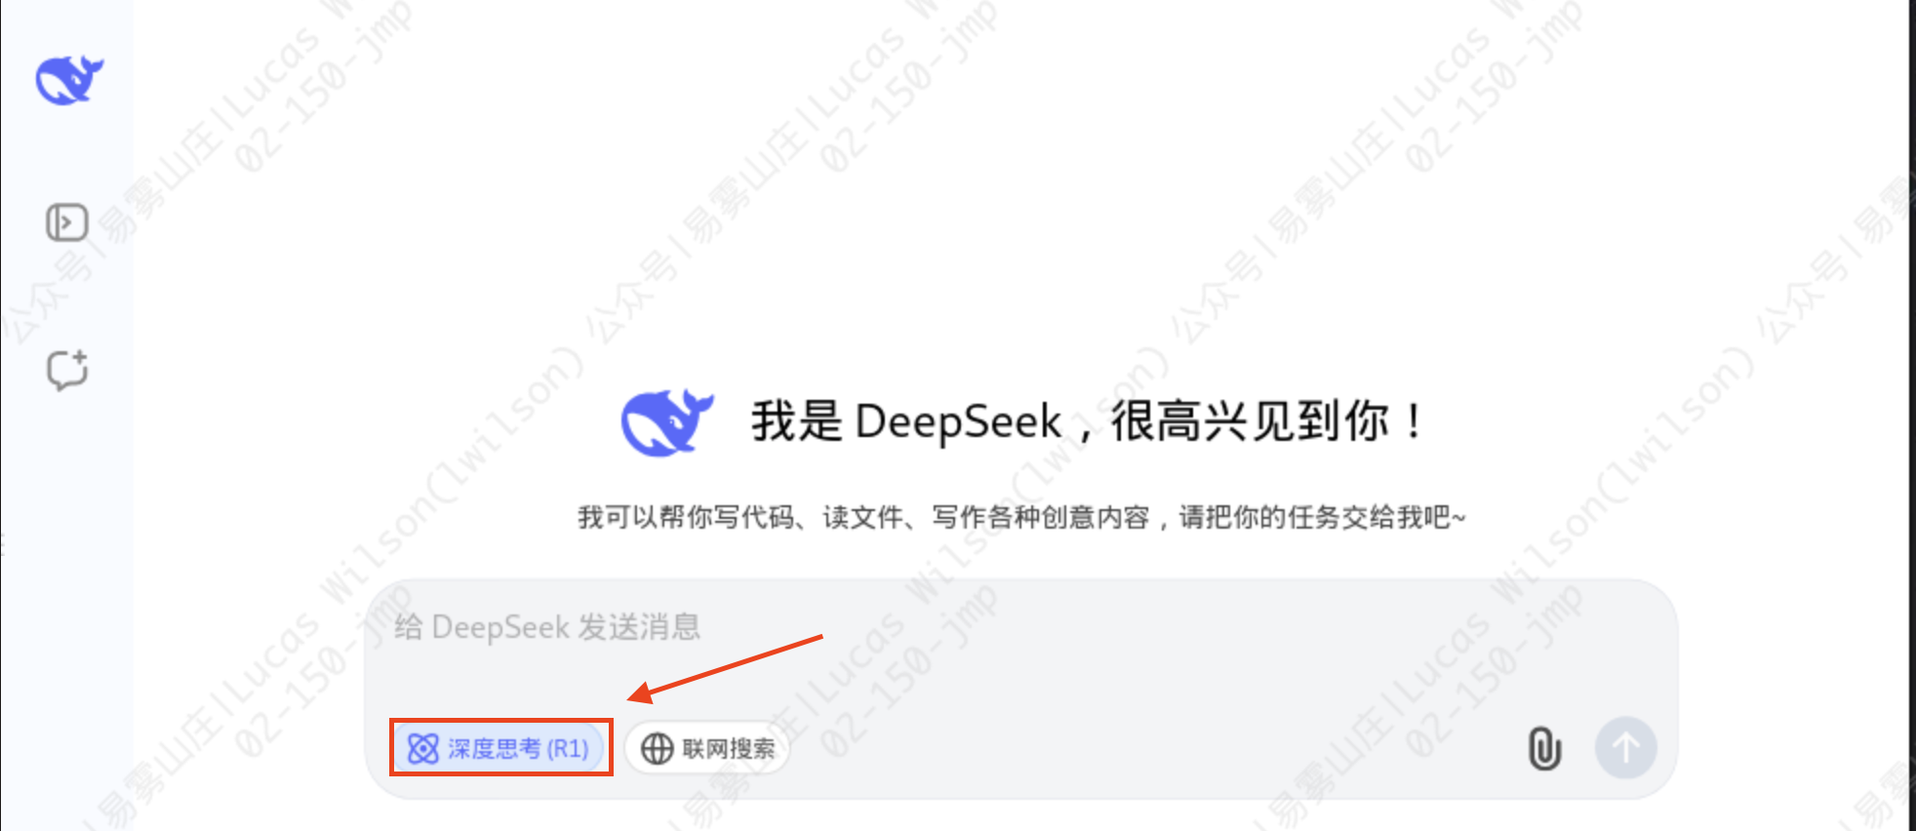Attach a file using the paperclip icon
The width and height of the screenshot is (1916, 831).
tap(1543, 749)
